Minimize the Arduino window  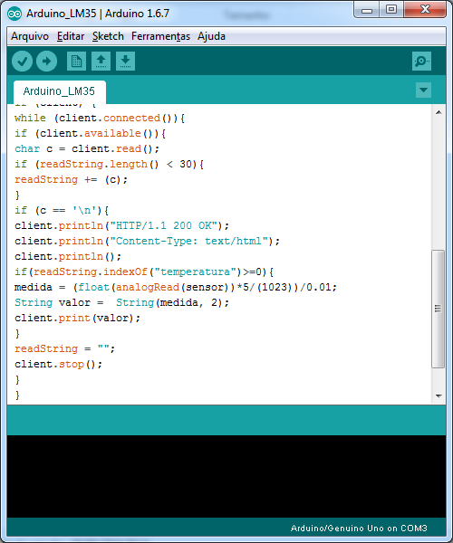coord(367,10)
